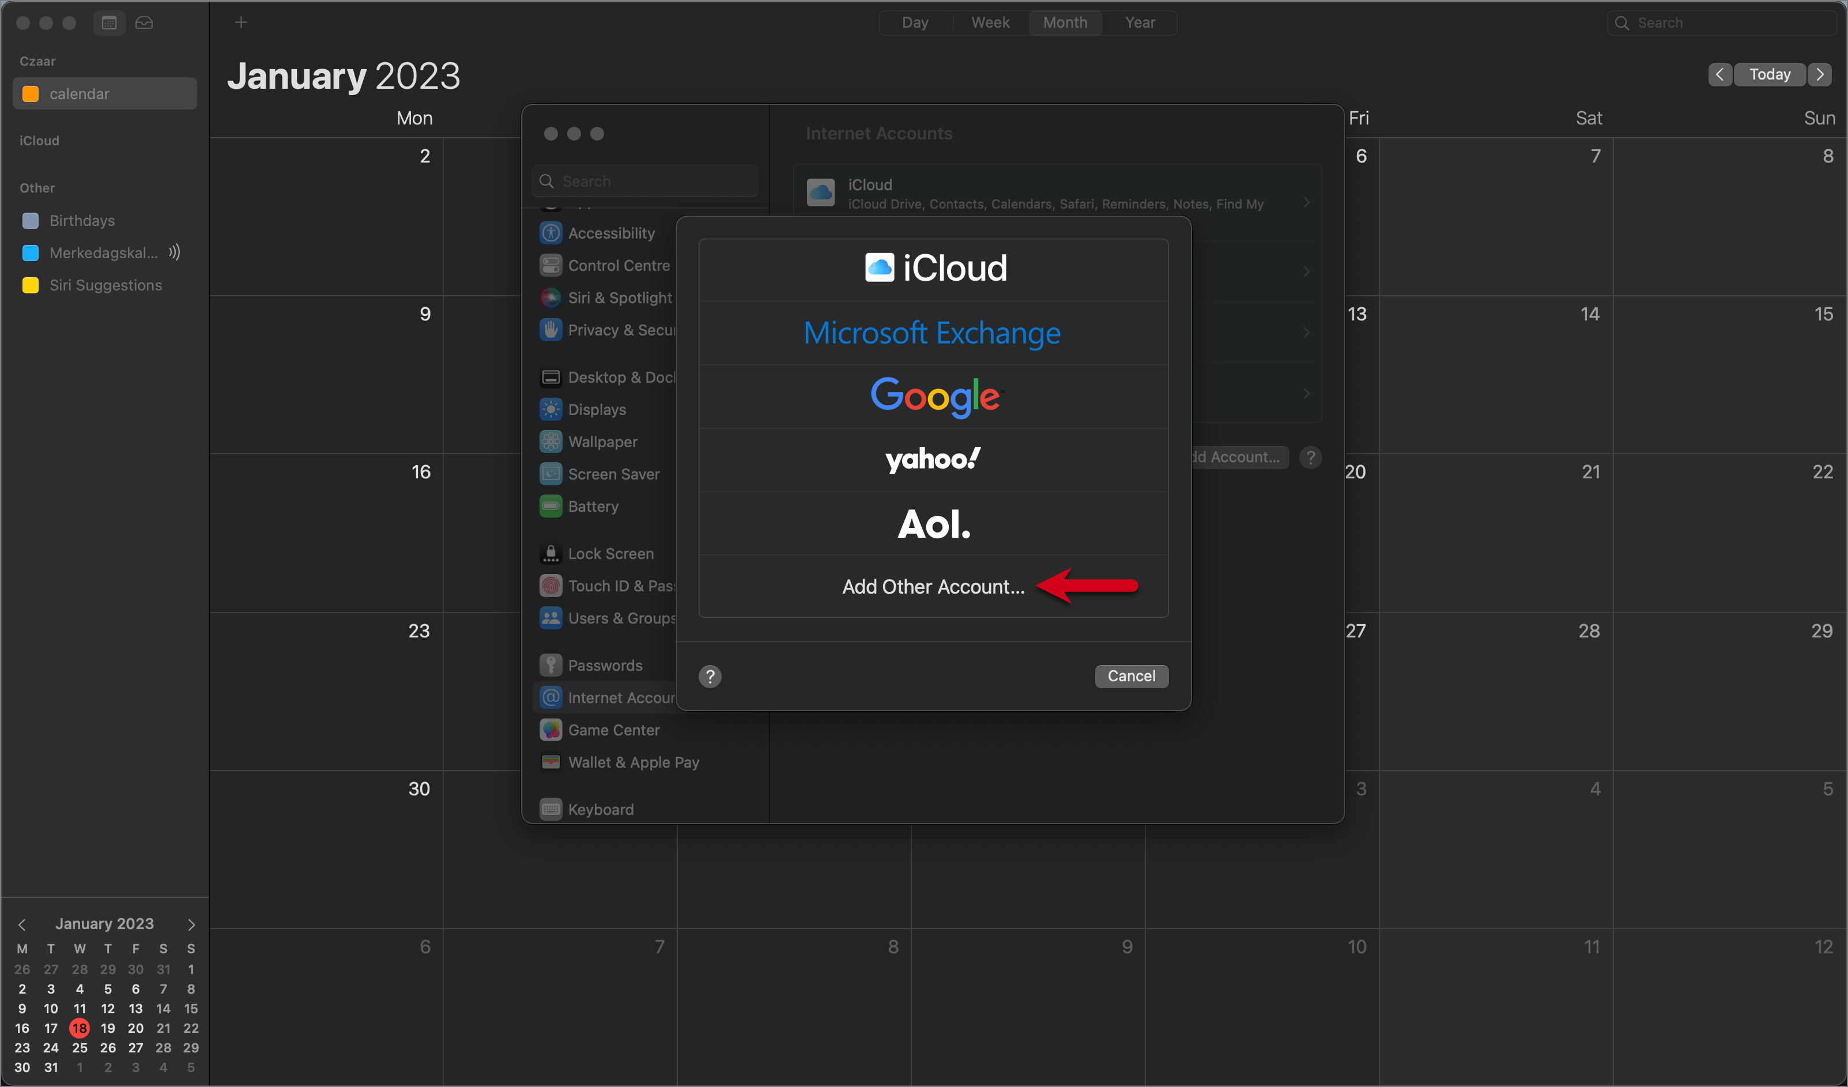1848x1087 pixels.
Task: Open Screen Saver settings icon
Action: coord(550,474)
